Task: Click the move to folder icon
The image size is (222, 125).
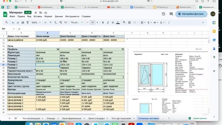Action: coord(41,12)
